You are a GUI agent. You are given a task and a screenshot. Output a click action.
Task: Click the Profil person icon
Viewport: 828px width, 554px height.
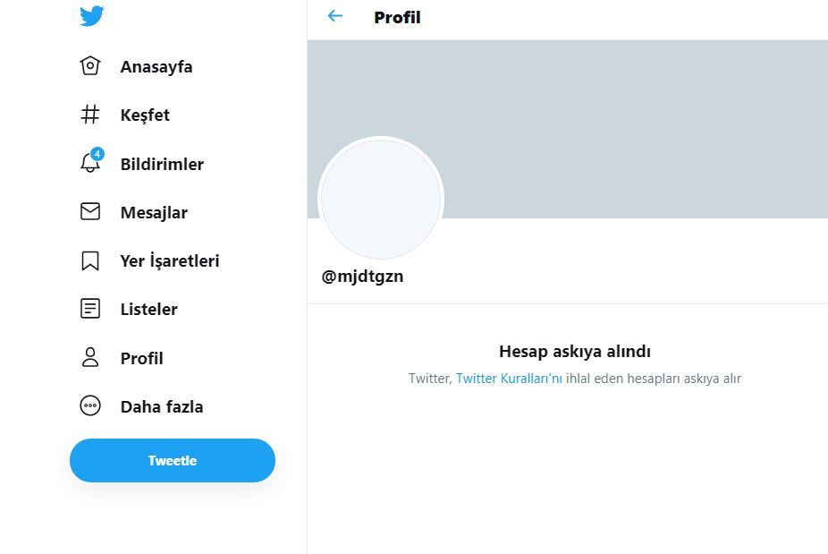click(90, 358)
